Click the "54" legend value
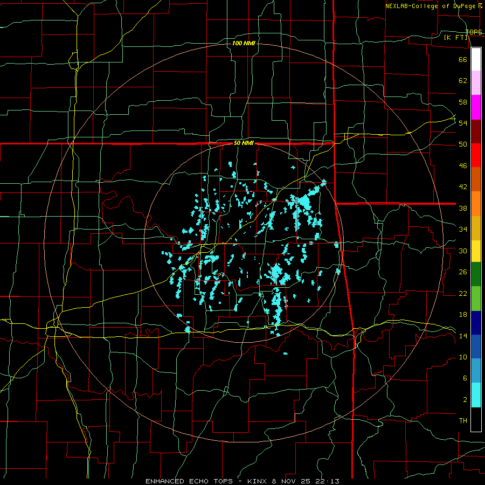The image size is (485, 485). (463, 123)
